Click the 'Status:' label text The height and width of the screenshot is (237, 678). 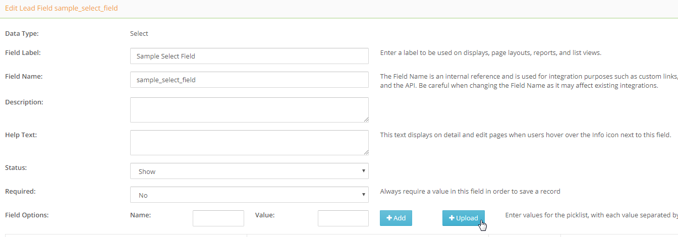[x=16, y=167]
